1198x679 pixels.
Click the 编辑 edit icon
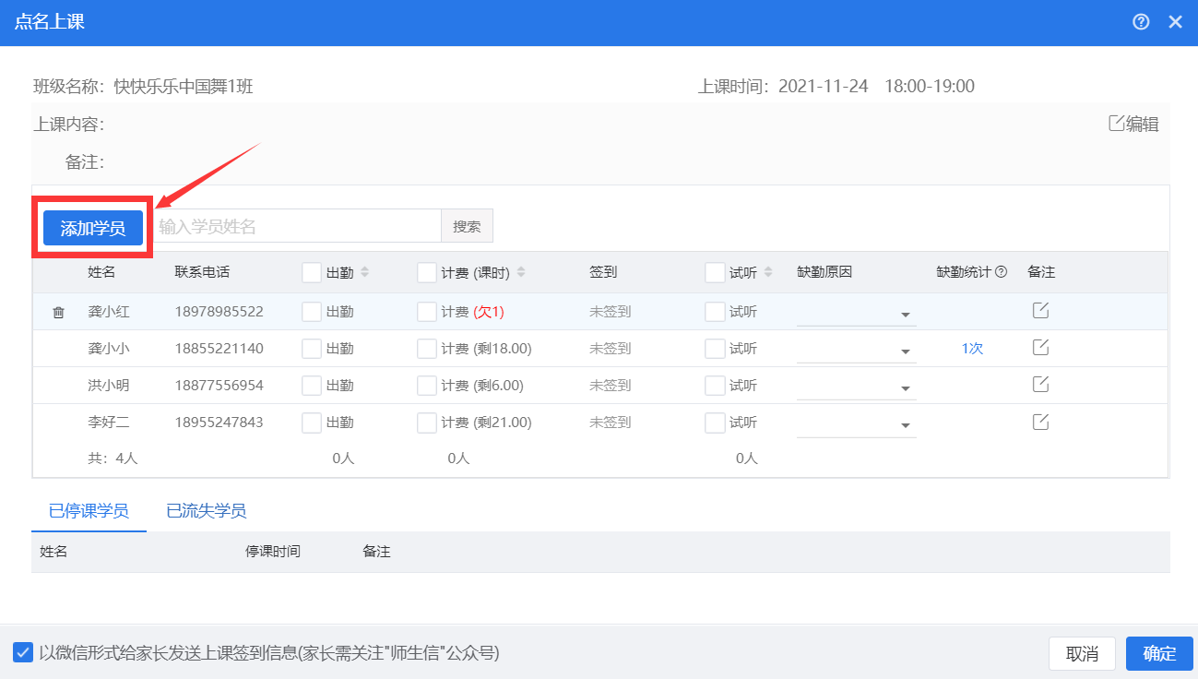pyautogui.click(x=1116, y=124)
